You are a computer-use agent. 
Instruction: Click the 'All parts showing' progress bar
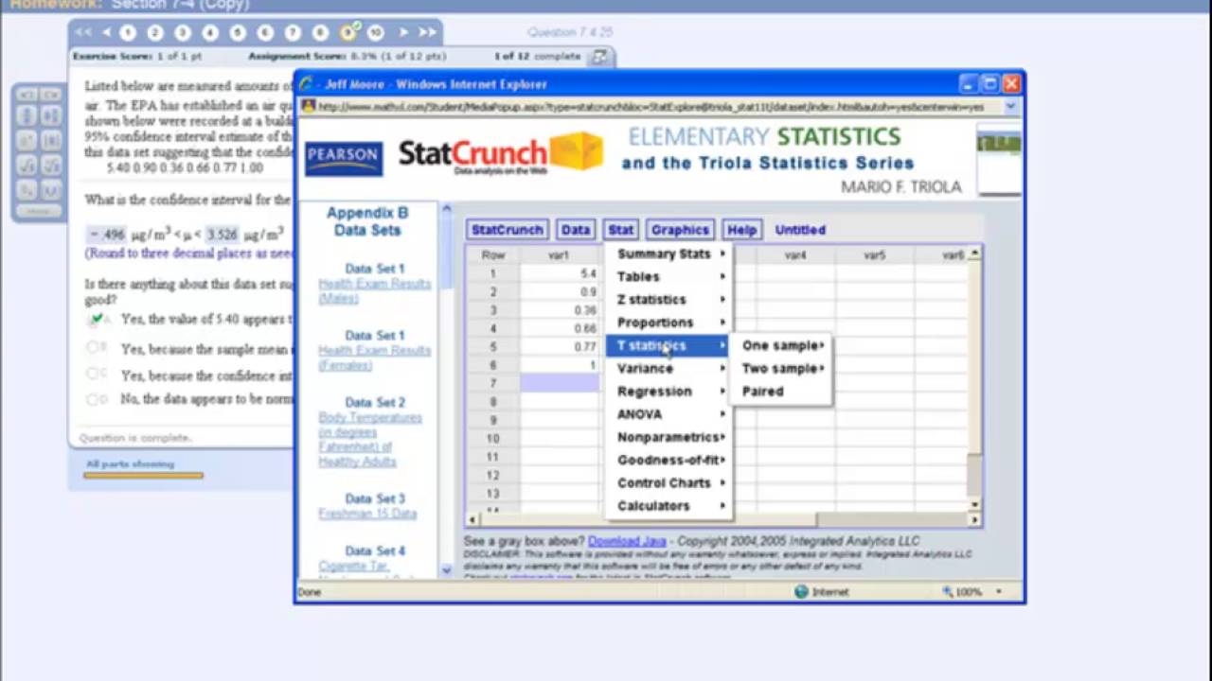[143, 475]
